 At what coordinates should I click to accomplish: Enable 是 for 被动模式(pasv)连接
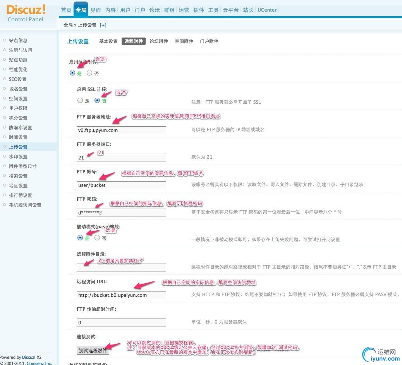[x=80, y=238]
